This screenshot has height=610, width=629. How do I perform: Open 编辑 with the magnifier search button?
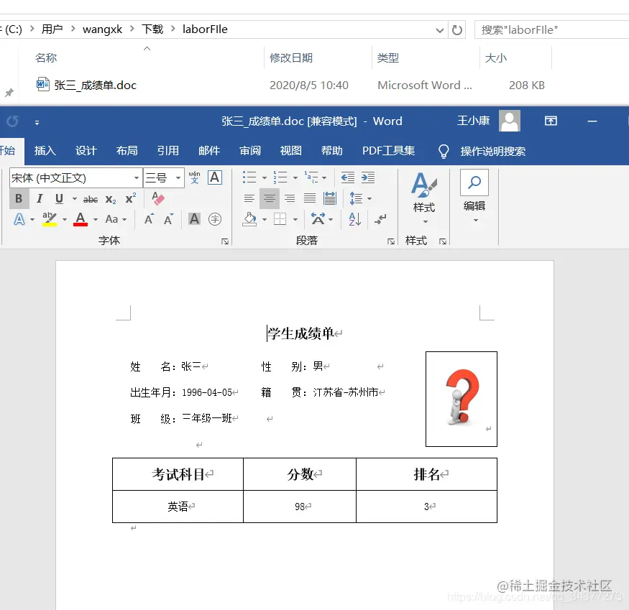click(474, 184)
